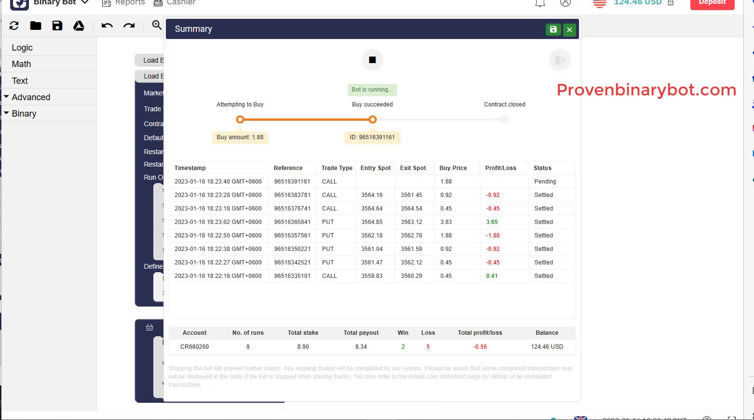This screenshot has width=754, height=420.
Task: Click the save floppy disk toolbar icon
Action: (57, 26)
